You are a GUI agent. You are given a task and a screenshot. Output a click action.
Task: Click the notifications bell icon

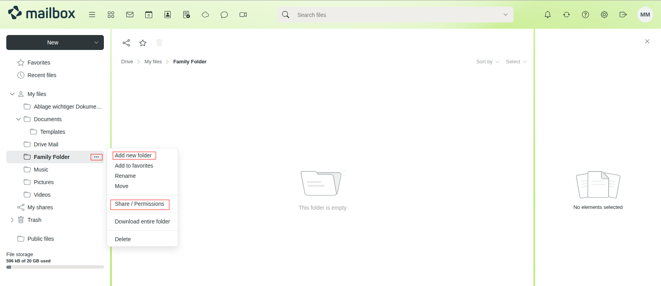[x=548, y=15]
